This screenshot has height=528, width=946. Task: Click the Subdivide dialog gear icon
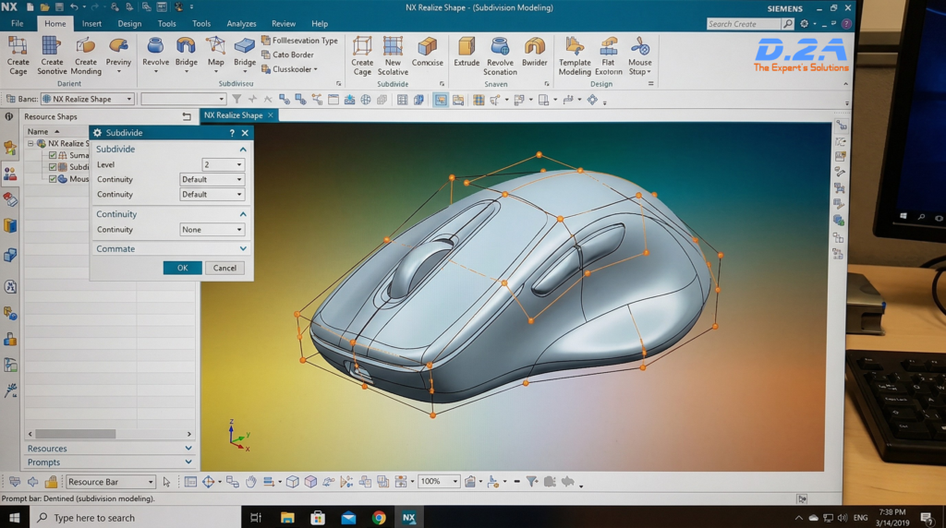tap(98, 133)
